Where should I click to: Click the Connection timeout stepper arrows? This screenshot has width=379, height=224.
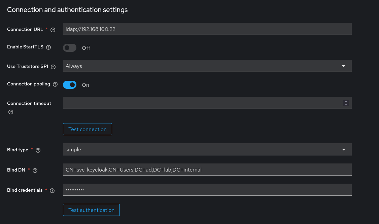(x=346, y=103)
